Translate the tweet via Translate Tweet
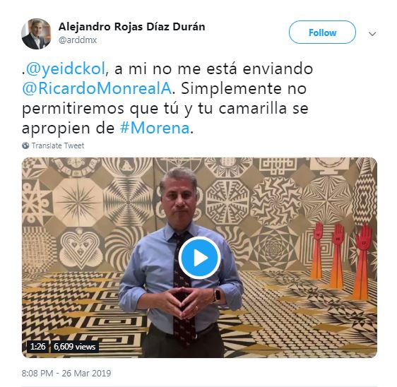This screenshot has height=387, width=397. (x=58, y=145)
